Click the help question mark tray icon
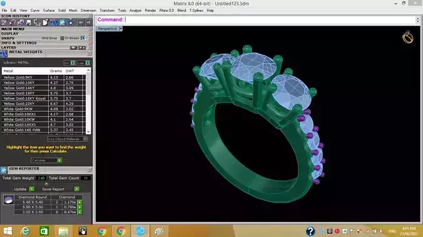This screenshot has height=237, width=423. (310, 231)
